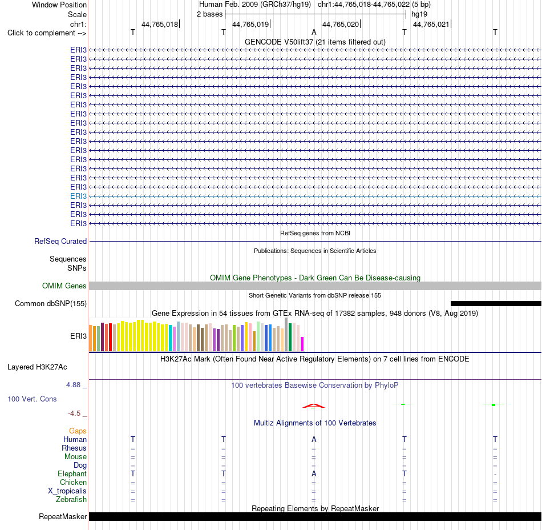
Task: Open 100 vertebrates Basewise Conservation by PhyloP title
Action: pyautogui.click(x=315, y=386)
